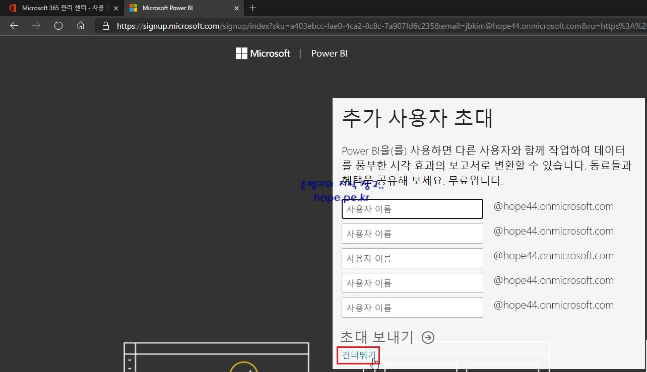
Task: Click the browser forward arrow
Action: coord(36,26)
